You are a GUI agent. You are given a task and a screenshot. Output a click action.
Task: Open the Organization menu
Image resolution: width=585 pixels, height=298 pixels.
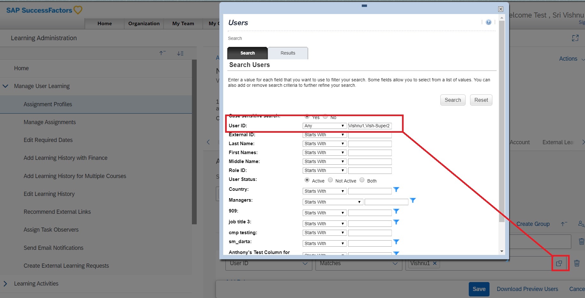pos(144,24)
